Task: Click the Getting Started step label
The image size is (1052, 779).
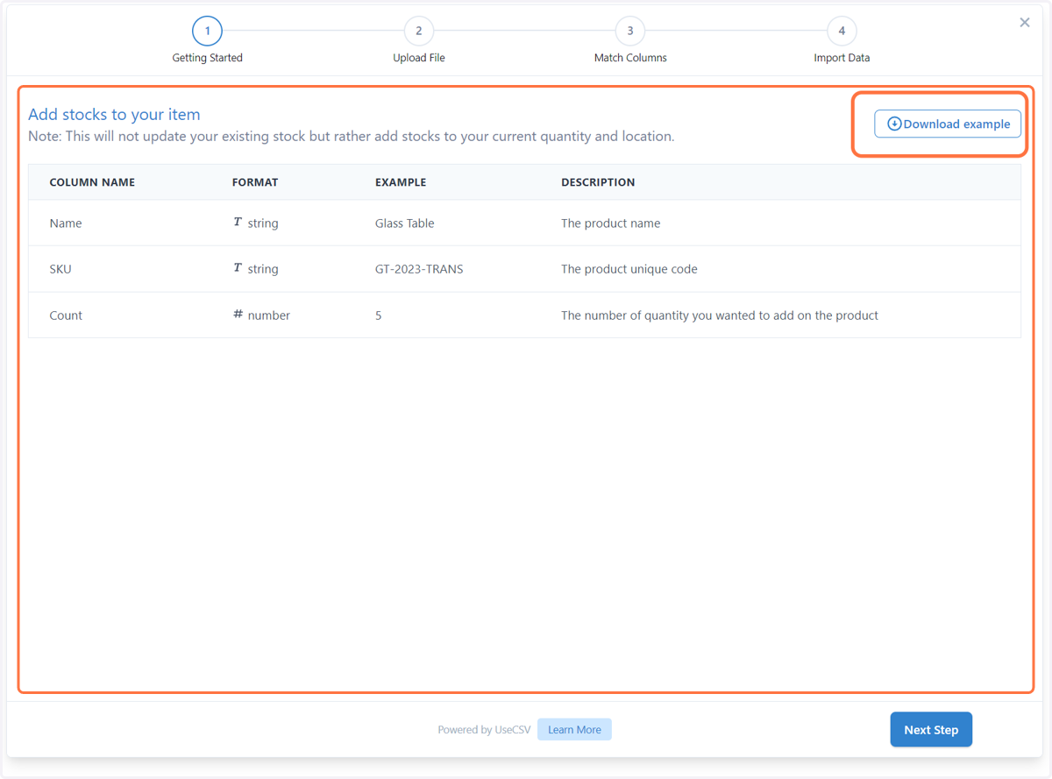Action: pos(208,58)
